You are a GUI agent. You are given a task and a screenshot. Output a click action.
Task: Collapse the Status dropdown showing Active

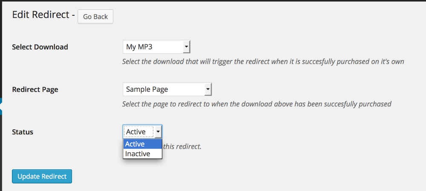pos(142,132)
